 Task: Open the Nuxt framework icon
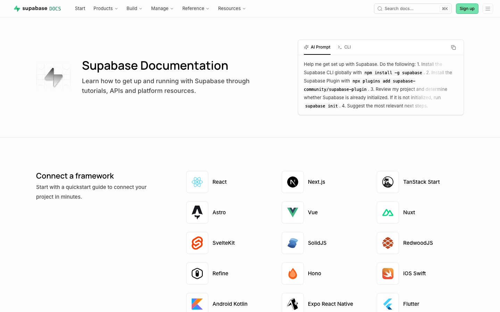388,213
